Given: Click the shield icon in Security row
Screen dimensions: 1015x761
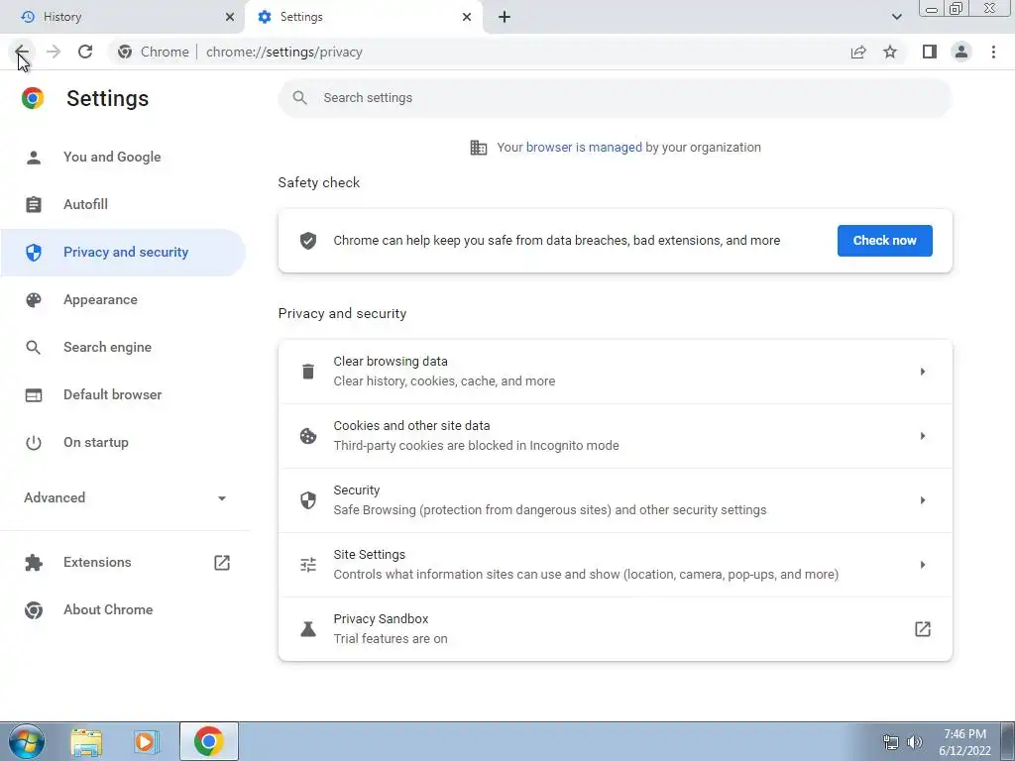Looking at the screenshot, I should click(x=308, y=500).
